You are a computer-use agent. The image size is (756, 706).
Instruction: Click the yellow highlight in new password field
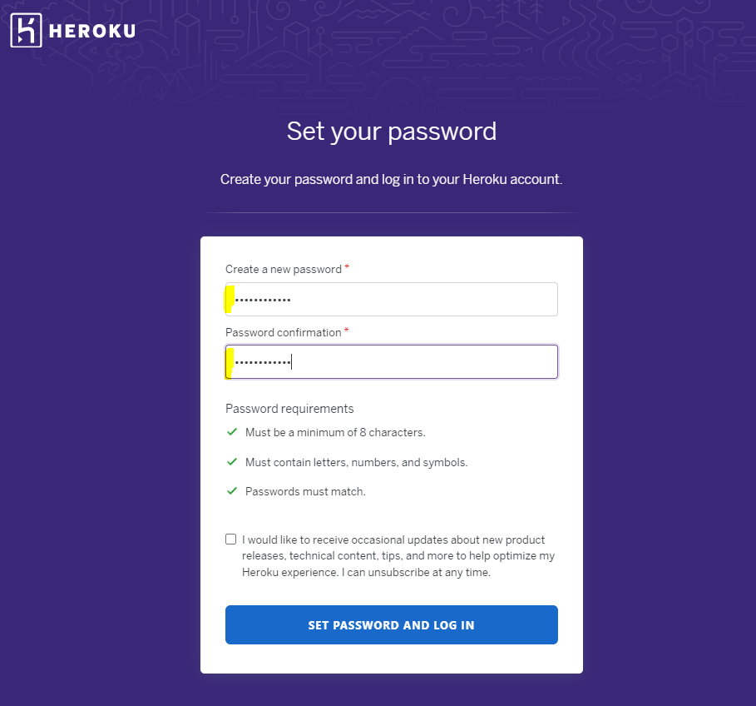(230, 299)
